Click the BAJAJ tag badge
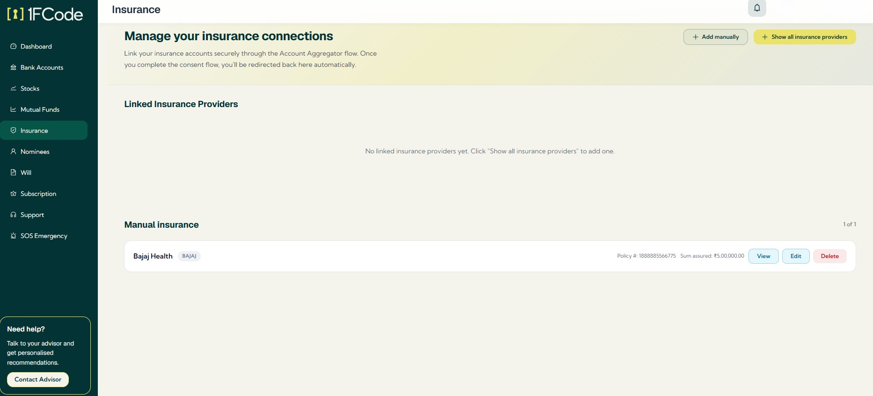Screen dimensions: 873x396 click(189, 256)
